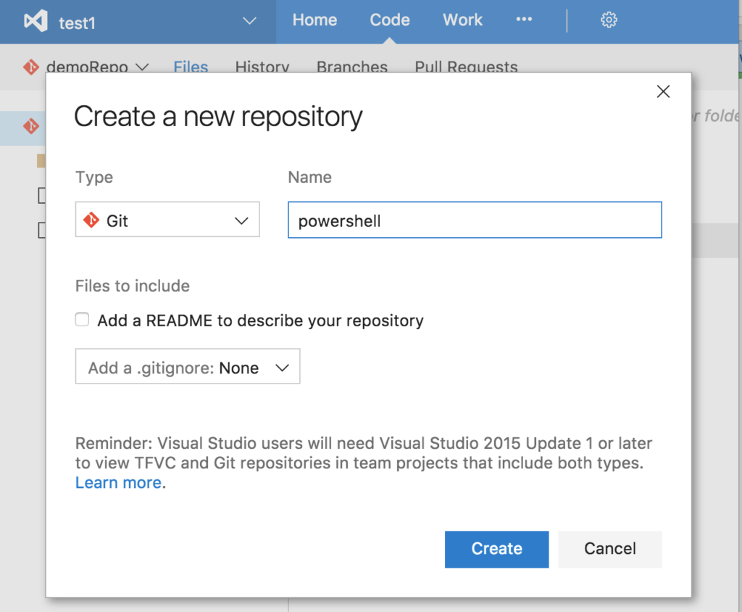Expand the Add a .gitignore dropdown
Screen dimensions: 742x612
click(188, 368)
